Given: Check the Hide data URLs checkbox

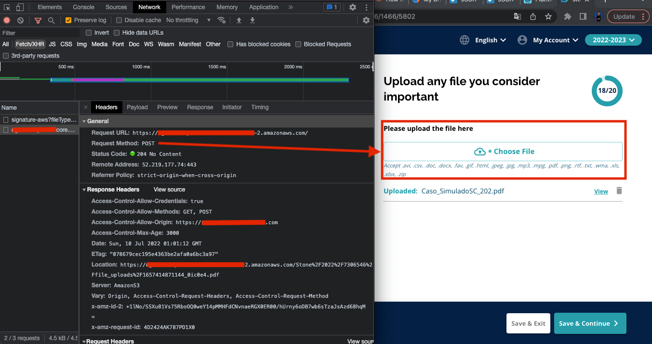Looking at the screenshot, I should point(117,33).
